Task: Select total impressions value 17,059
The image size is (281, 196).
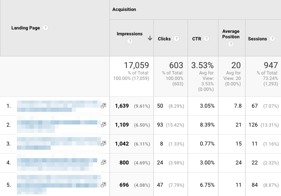Action: click(136, 65)
